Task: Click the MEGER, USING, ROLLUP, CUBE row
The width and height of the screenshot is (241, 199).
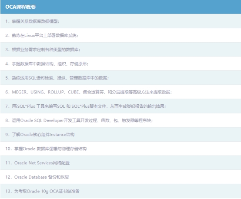Action: pyautogui.click(x=120, y=92)
